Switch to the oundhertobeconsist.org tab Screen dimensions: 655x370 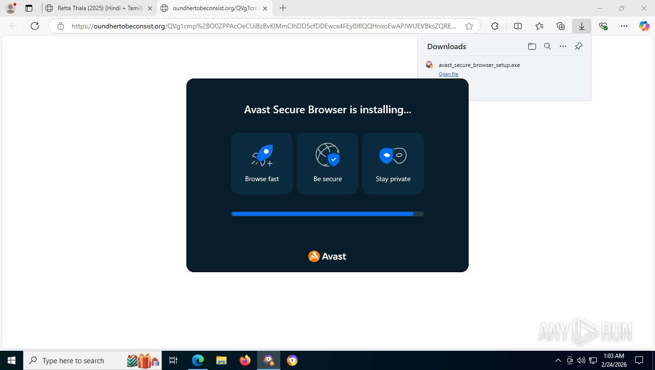pos(214,8)
